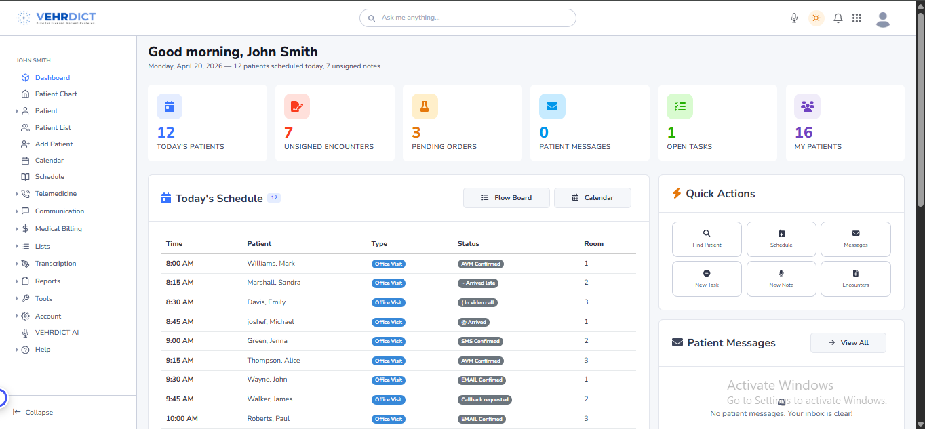Image resolution: width=925 pixels, height=429 pixels.
Task: Open the apps grid icon
Action: [x=857, y=18]
